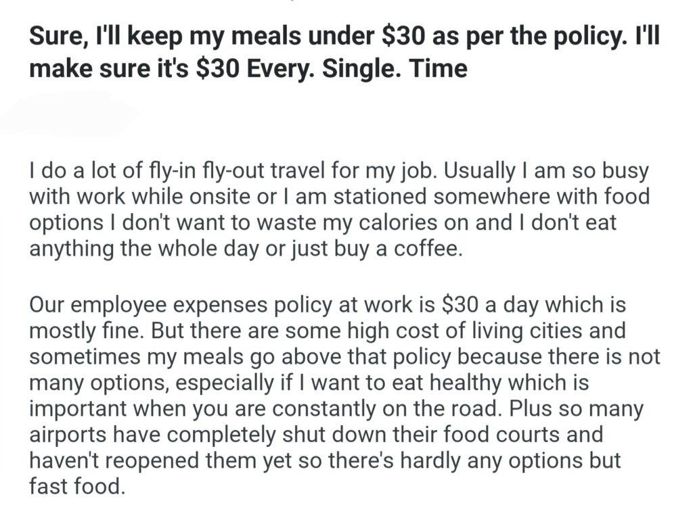Click the final words 'fast food.'

point(77,485)
